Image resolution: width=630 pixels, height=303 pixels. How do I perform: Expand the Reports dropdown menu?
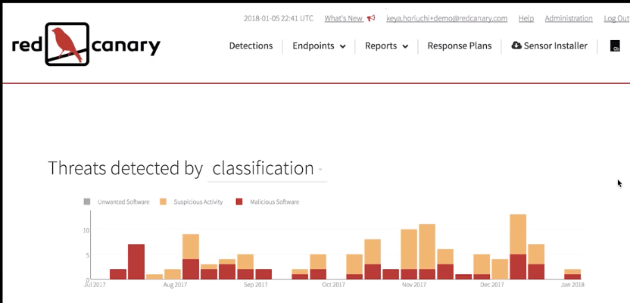pyautogui.click(x=386, y=46)
